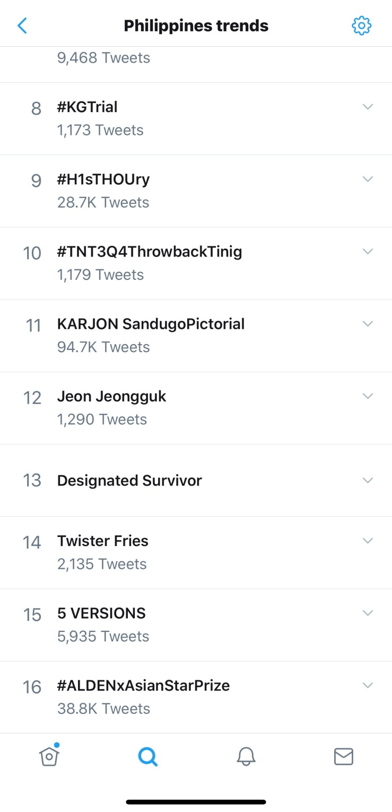Tap the 9,468 Tweets partial row

pos(104,58)
